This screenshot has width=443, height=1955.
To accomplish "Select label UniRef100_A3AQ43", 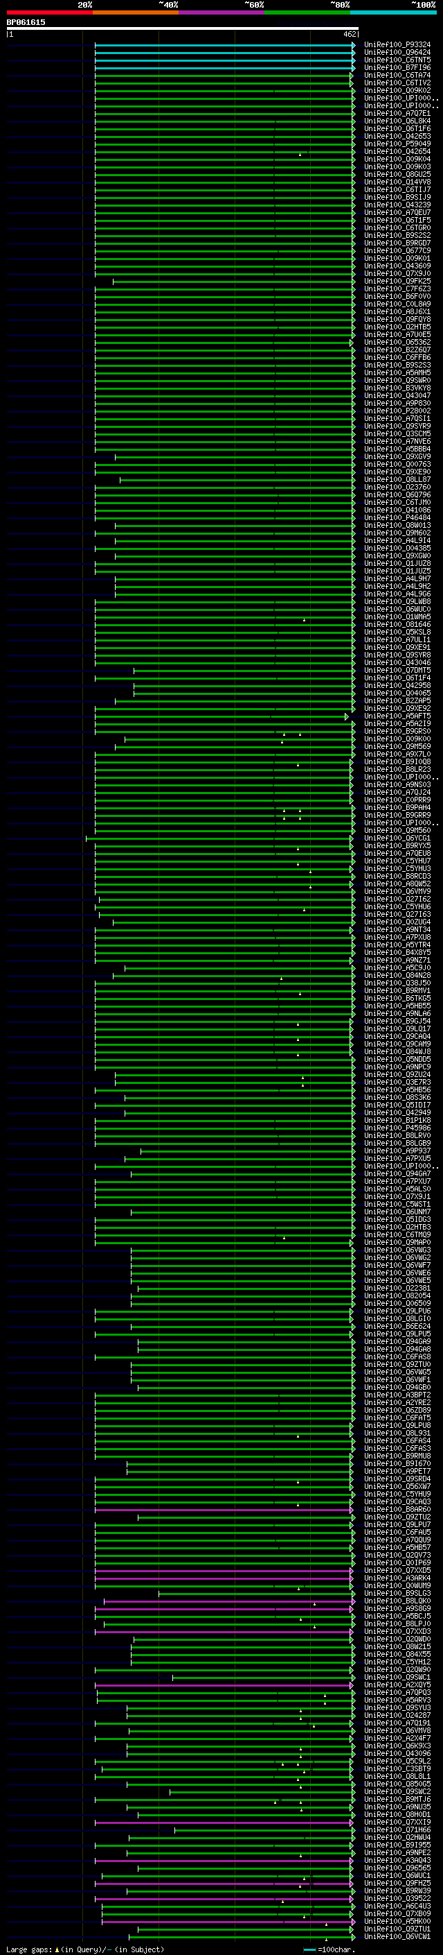I will pyautogui.click(x=397, y=1860).
